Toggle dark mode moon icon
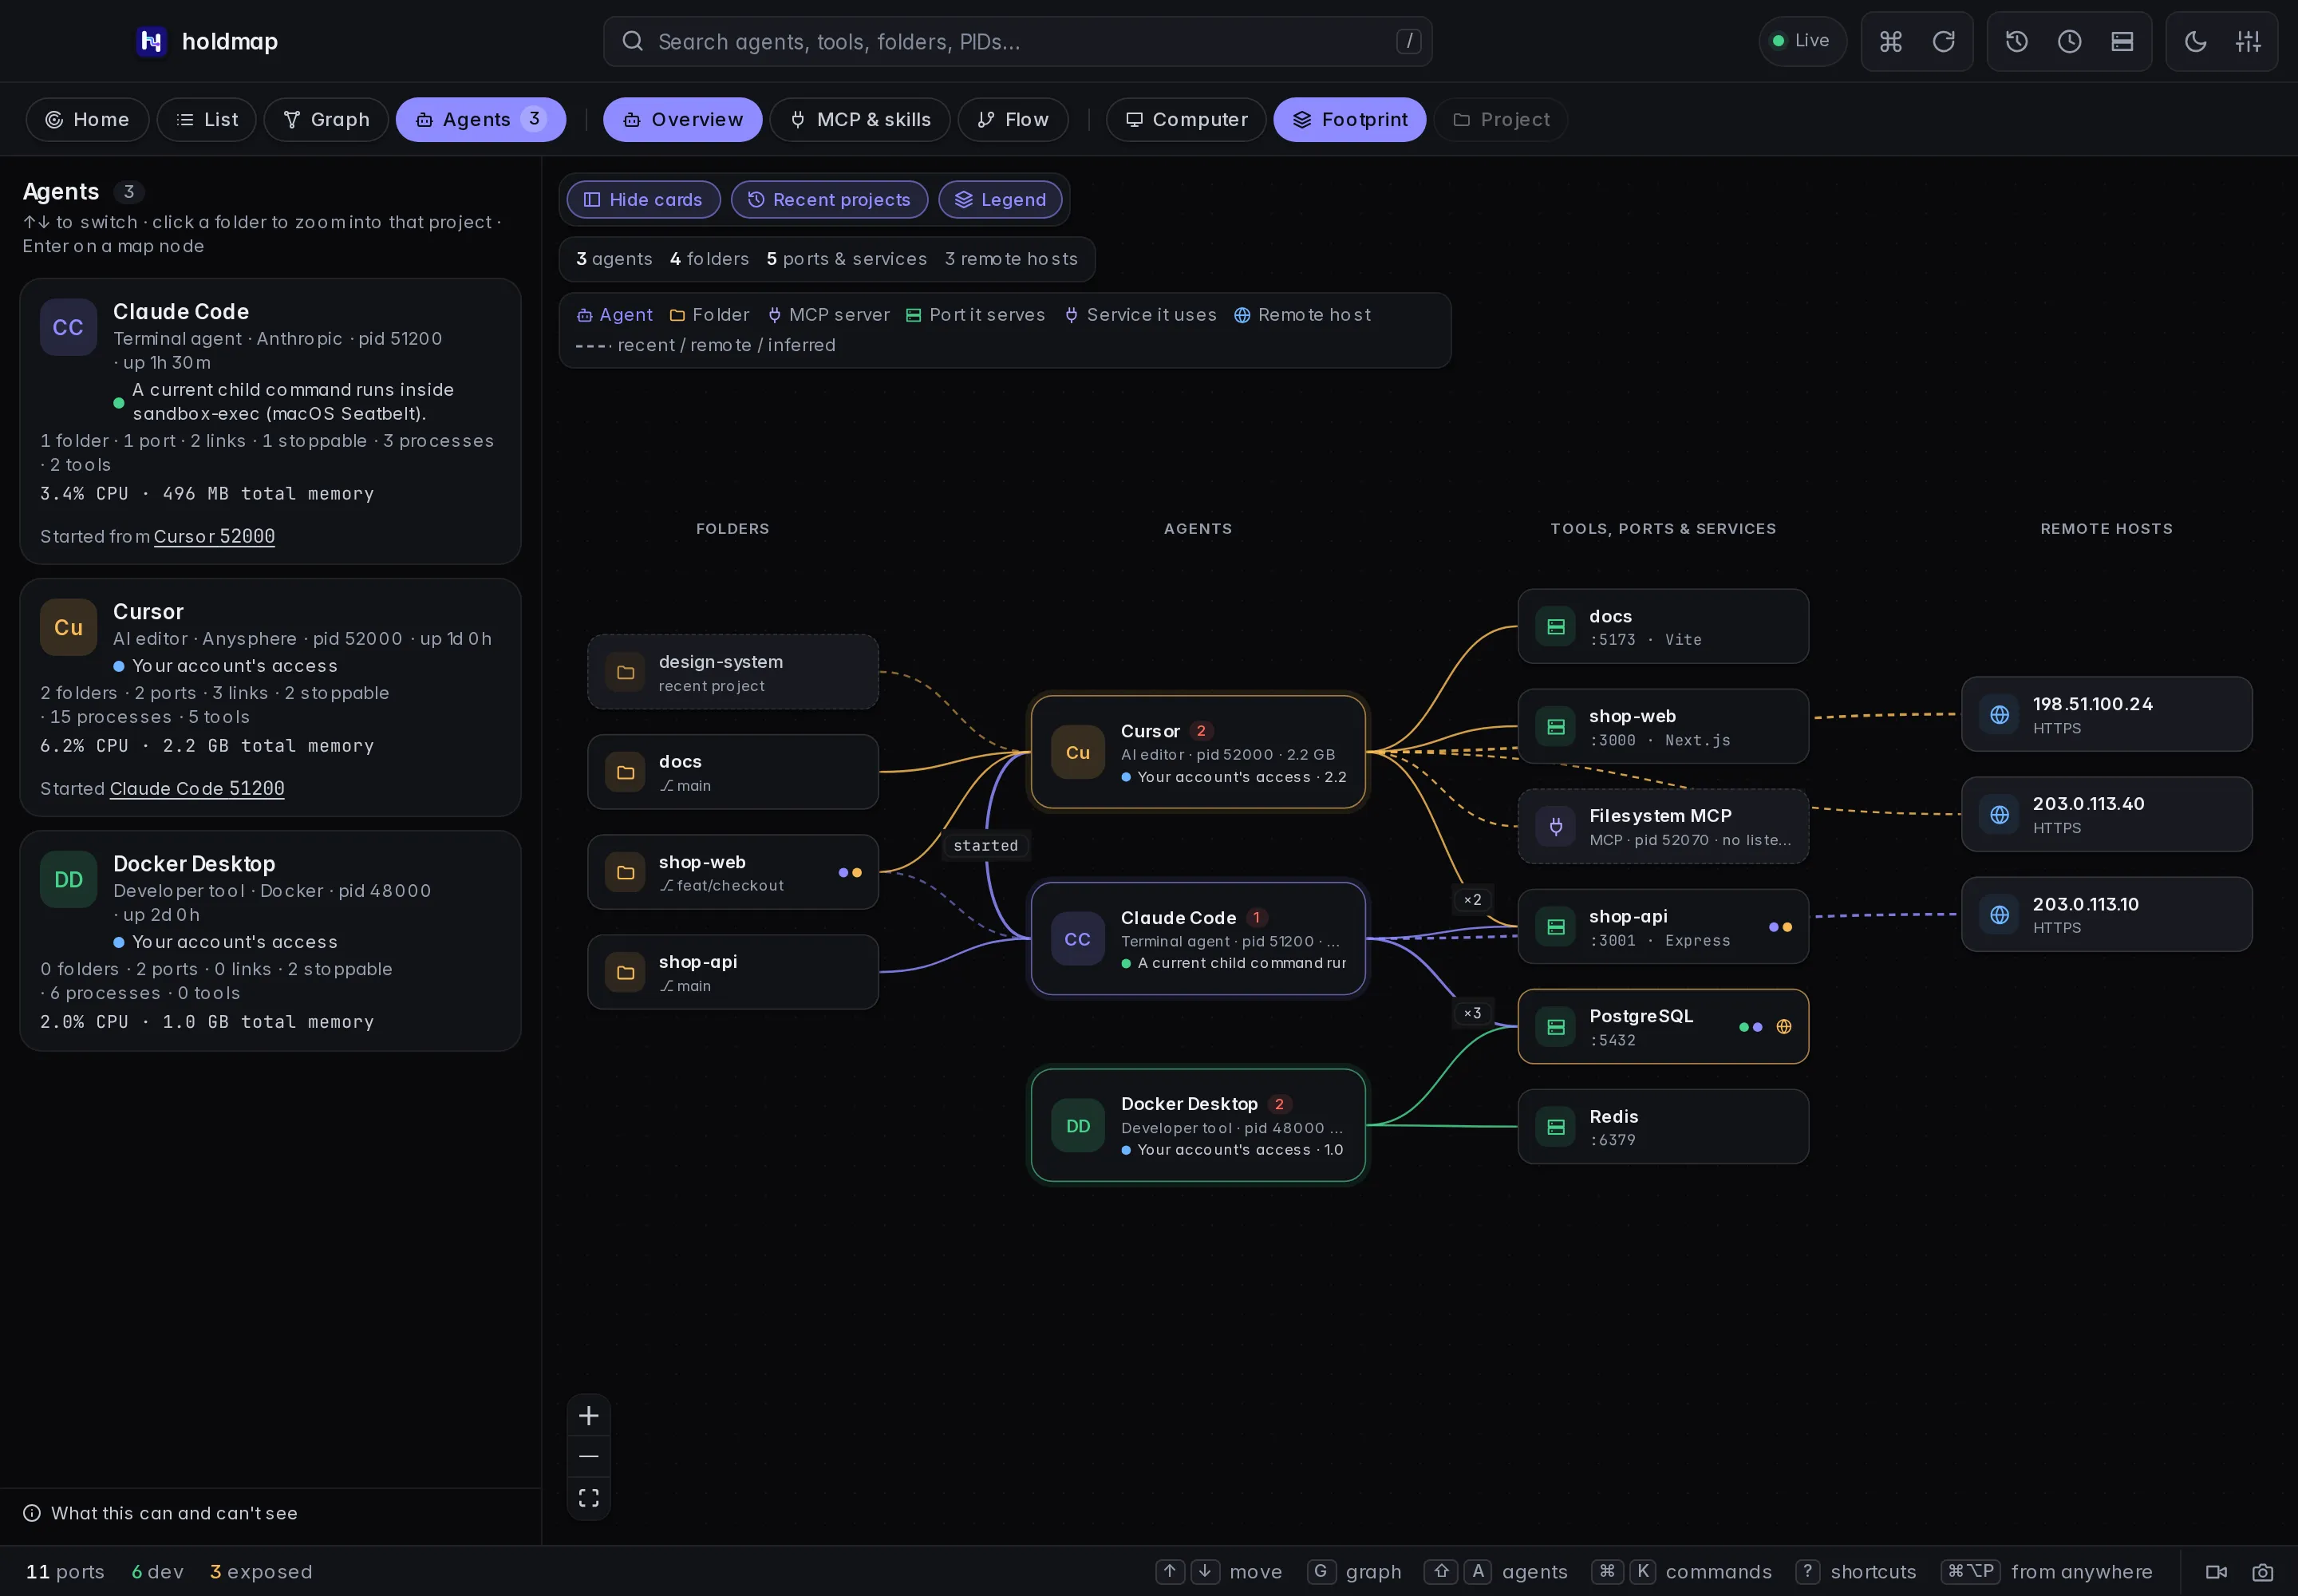The image size is (2298, 1596). [2195, 41]
